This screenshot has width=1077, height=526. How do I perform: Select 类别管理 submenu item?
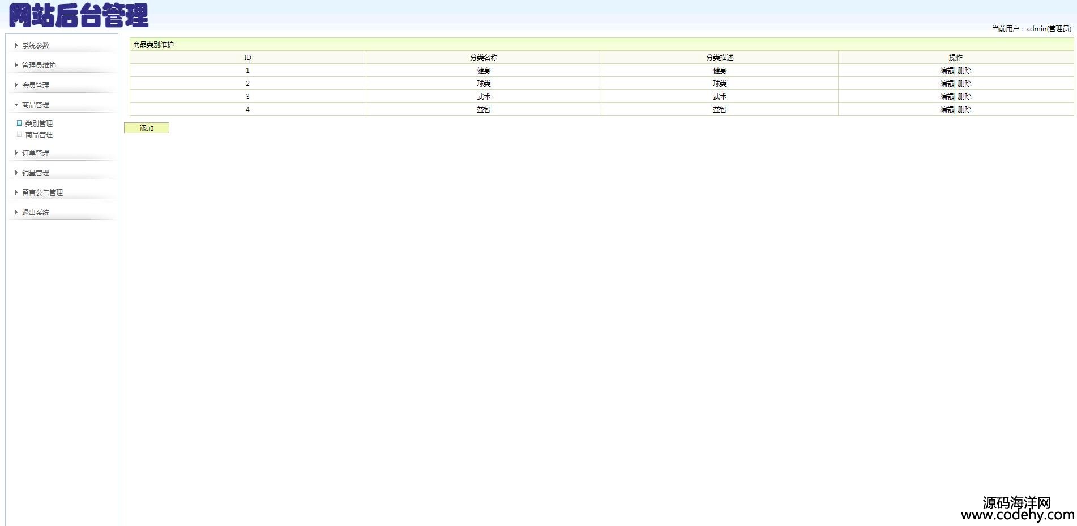click(x=39, y=124)
